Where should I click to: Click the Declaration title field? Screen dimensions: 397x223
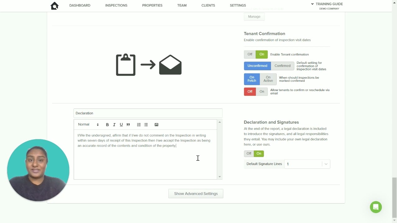click(x=148, y=113)
